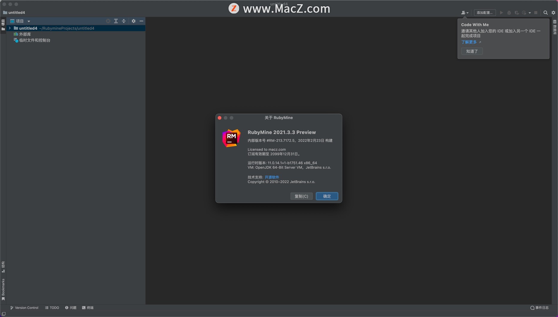Click the green Run triangle icon
Viewport: 558px width, 317px height.
[501, 13]
